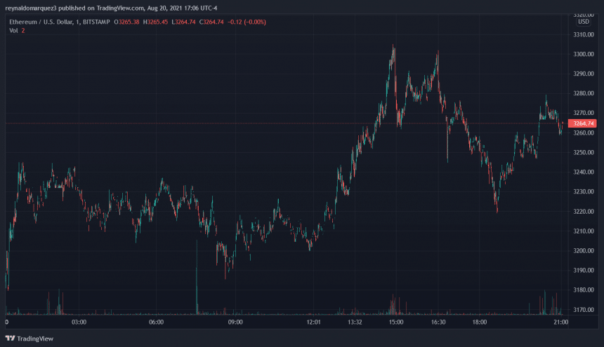Click the 3250.00 price scale label
The height and width of the screenshot is (347, 604).
tap(584, 153)
